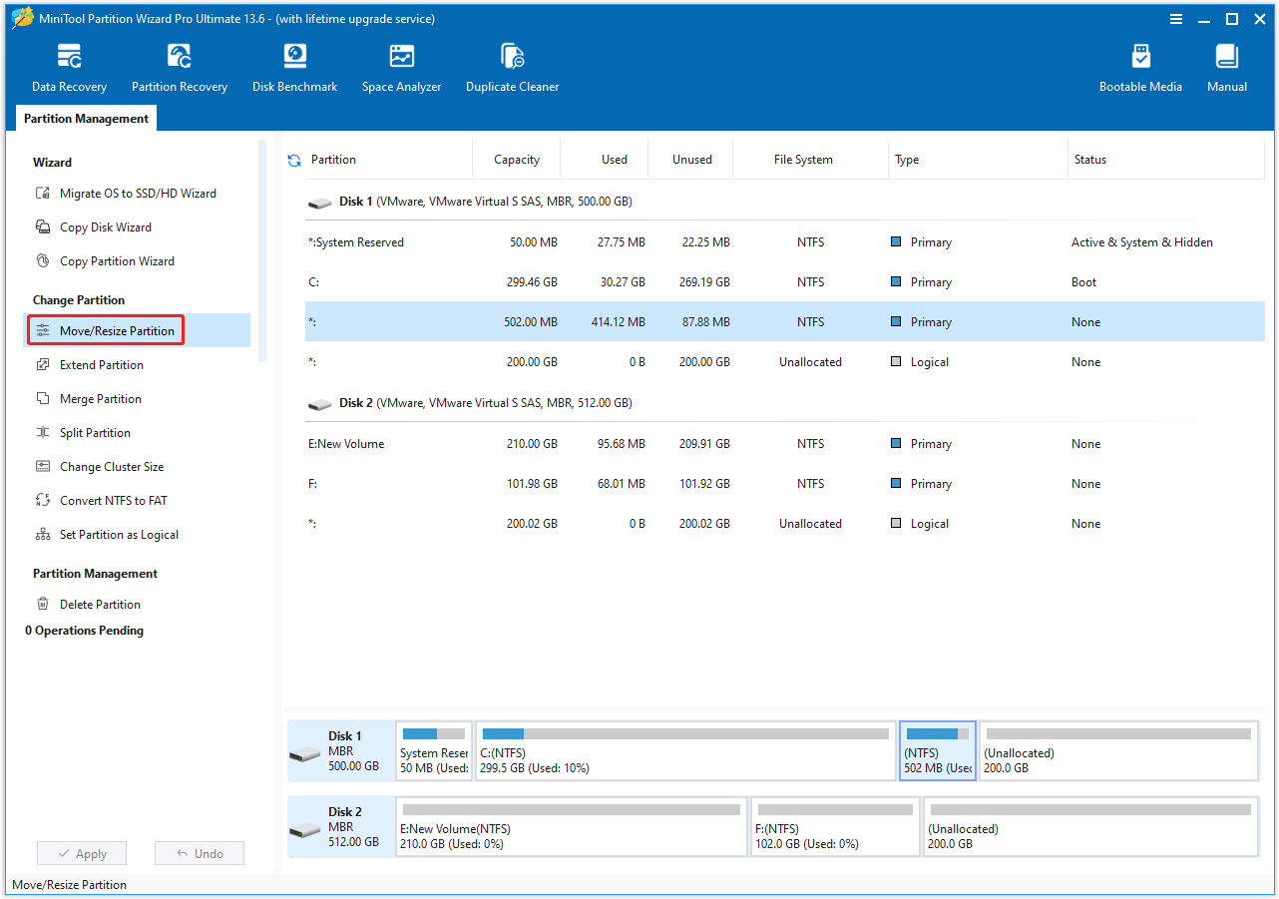Click the Change Cluster Size icon
The height and width of the screenshot is (899, 1279).
click(43, 467)
